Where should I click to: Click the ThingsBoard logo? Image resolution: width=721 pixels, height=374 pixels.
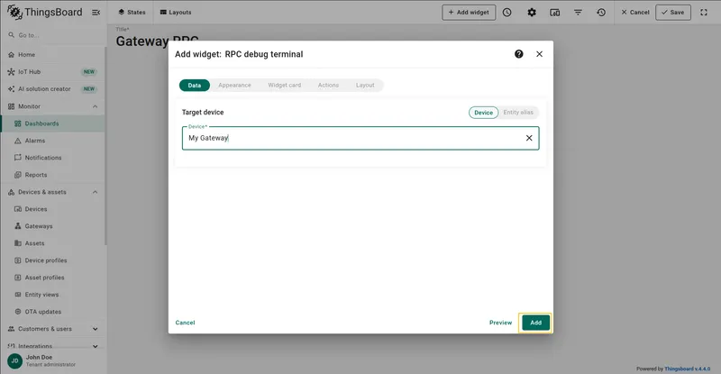pyautogui.click(x=44, y=13)
